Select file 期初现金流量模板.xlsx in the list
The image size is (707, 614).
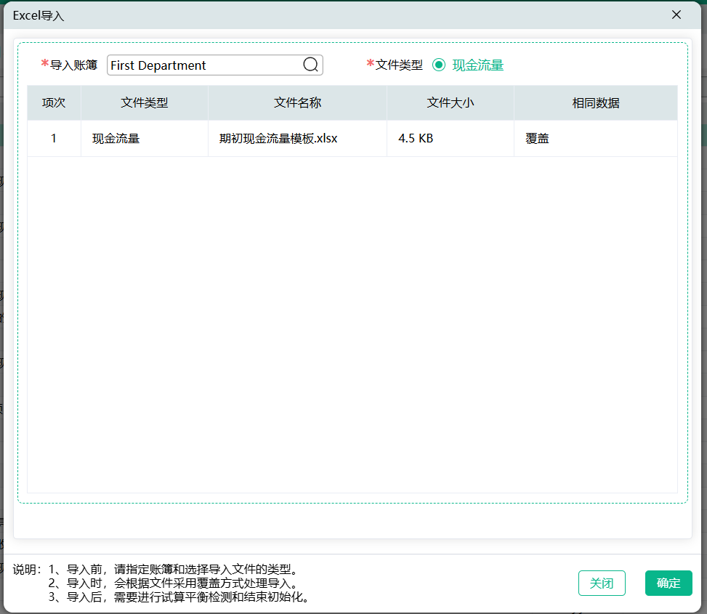278,138
